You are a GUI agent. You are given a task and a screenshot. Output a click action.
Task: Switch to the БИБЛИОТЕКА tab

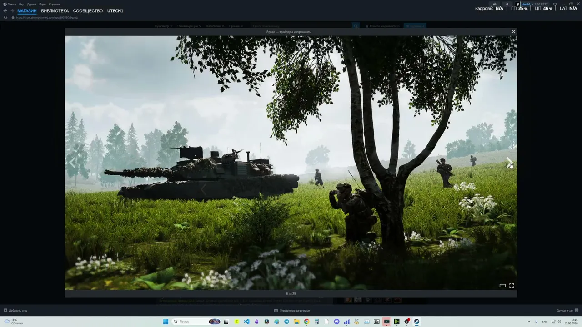pos(55,10)
